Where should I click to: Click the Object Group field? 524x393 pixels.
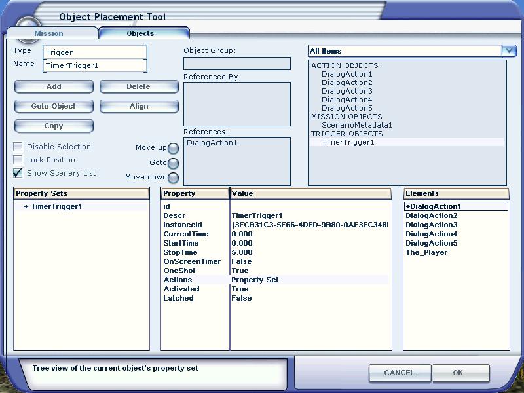[237, 64]
